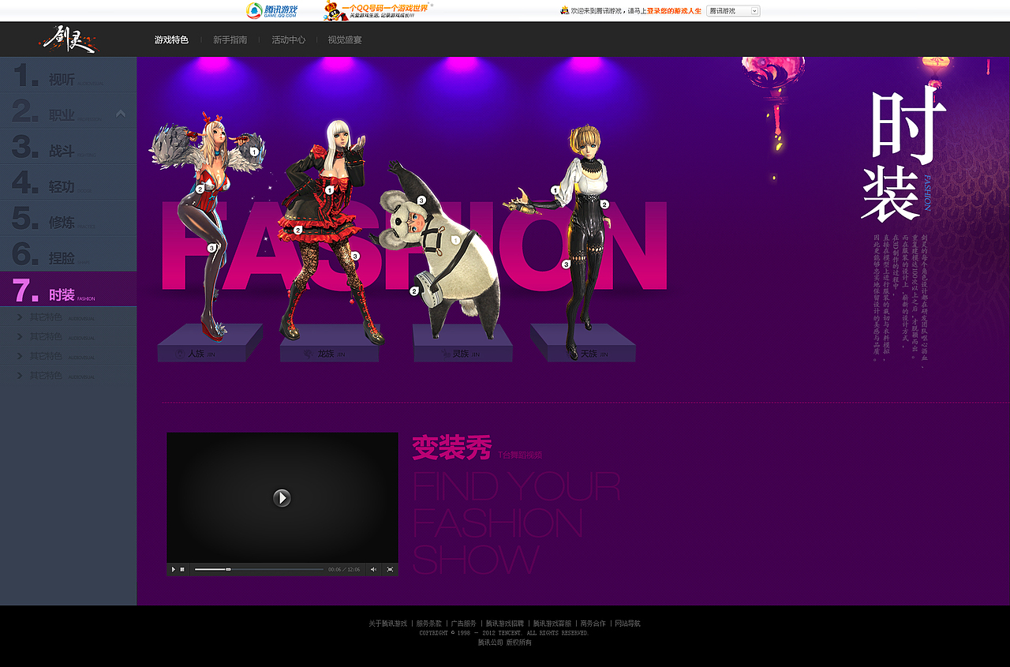The image size is (1010, 667).
Task: Click hotspot 2 on the 天族 character
Action: coord(604,204)
